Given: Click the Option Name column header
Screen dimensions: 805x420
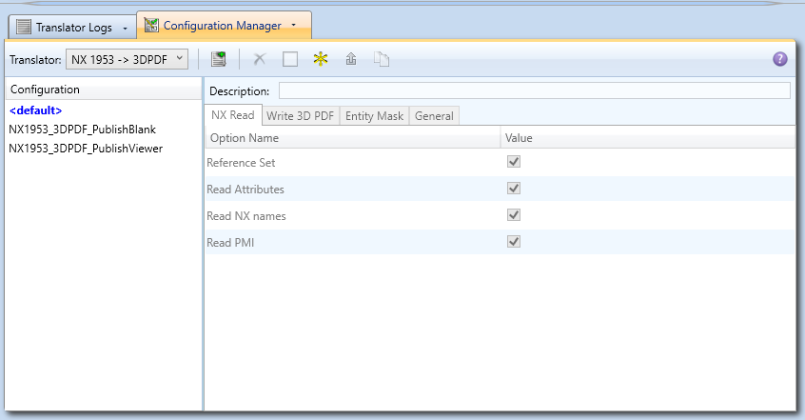Looking at the screenshot, I should click(x=353, y=138).
